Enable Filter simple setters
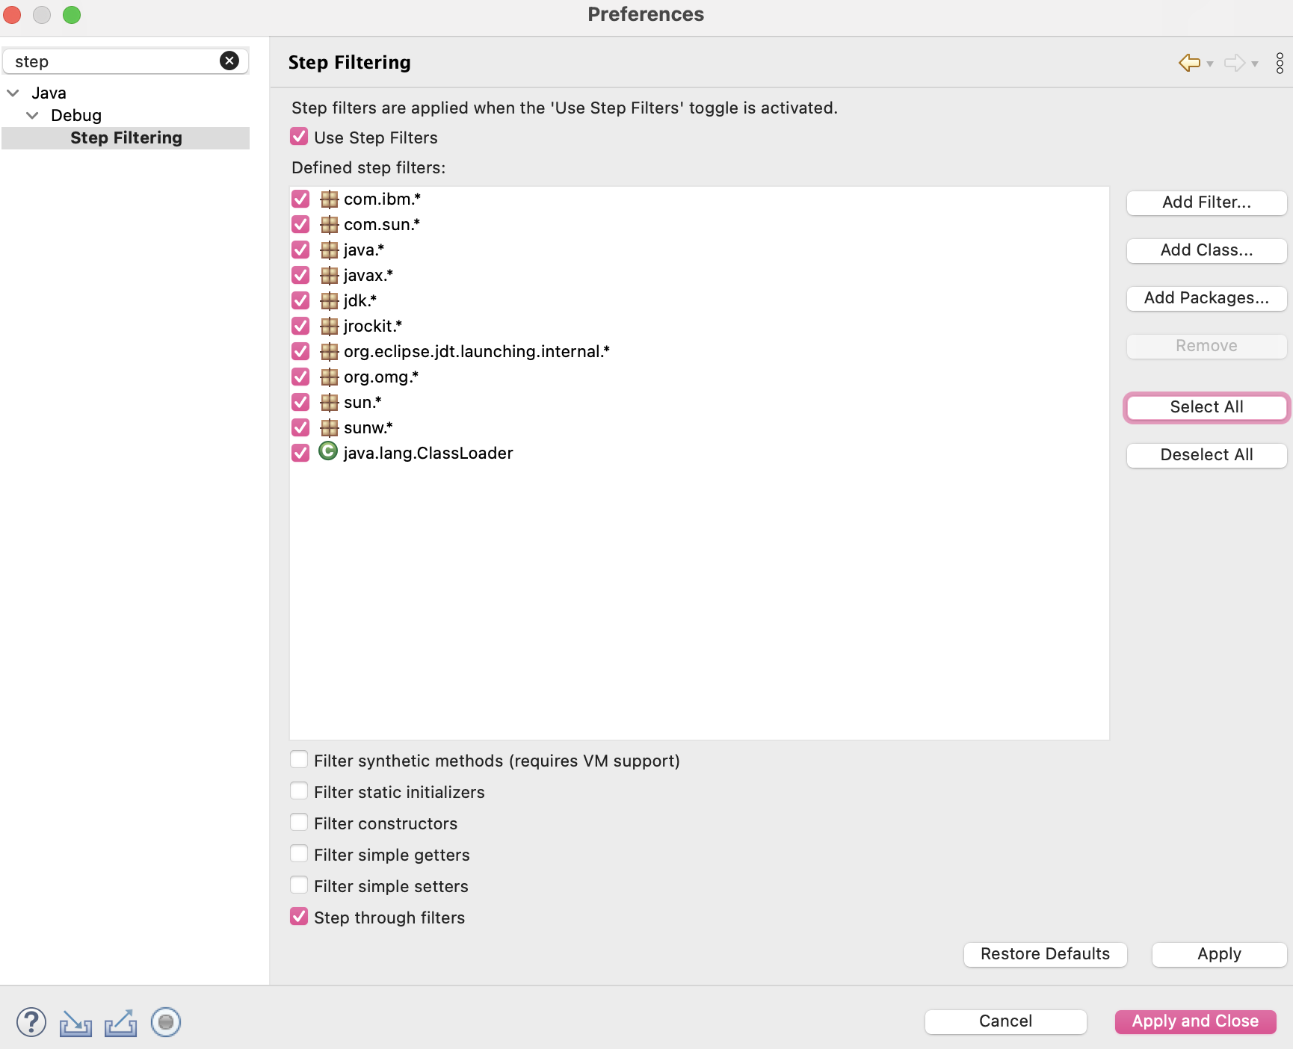 pos(299,885)
